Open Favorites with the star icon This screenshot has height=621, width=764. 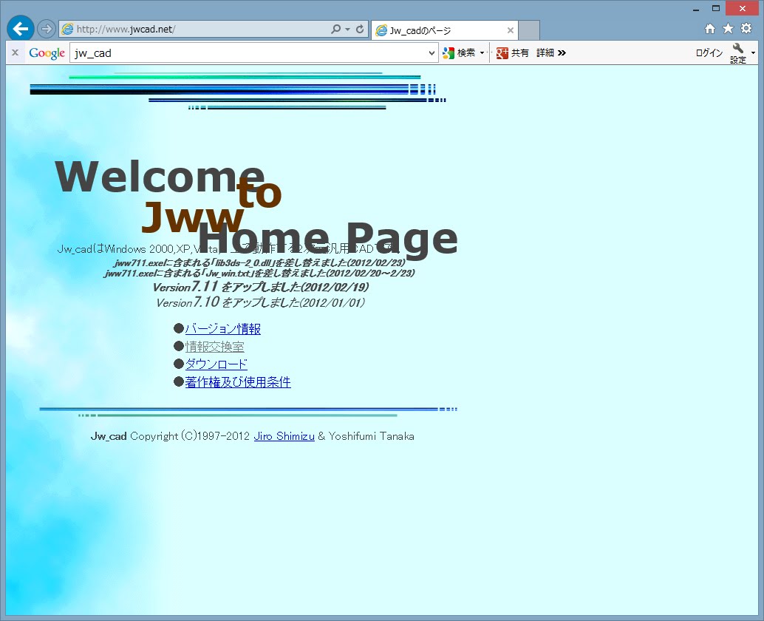[728, 29]
